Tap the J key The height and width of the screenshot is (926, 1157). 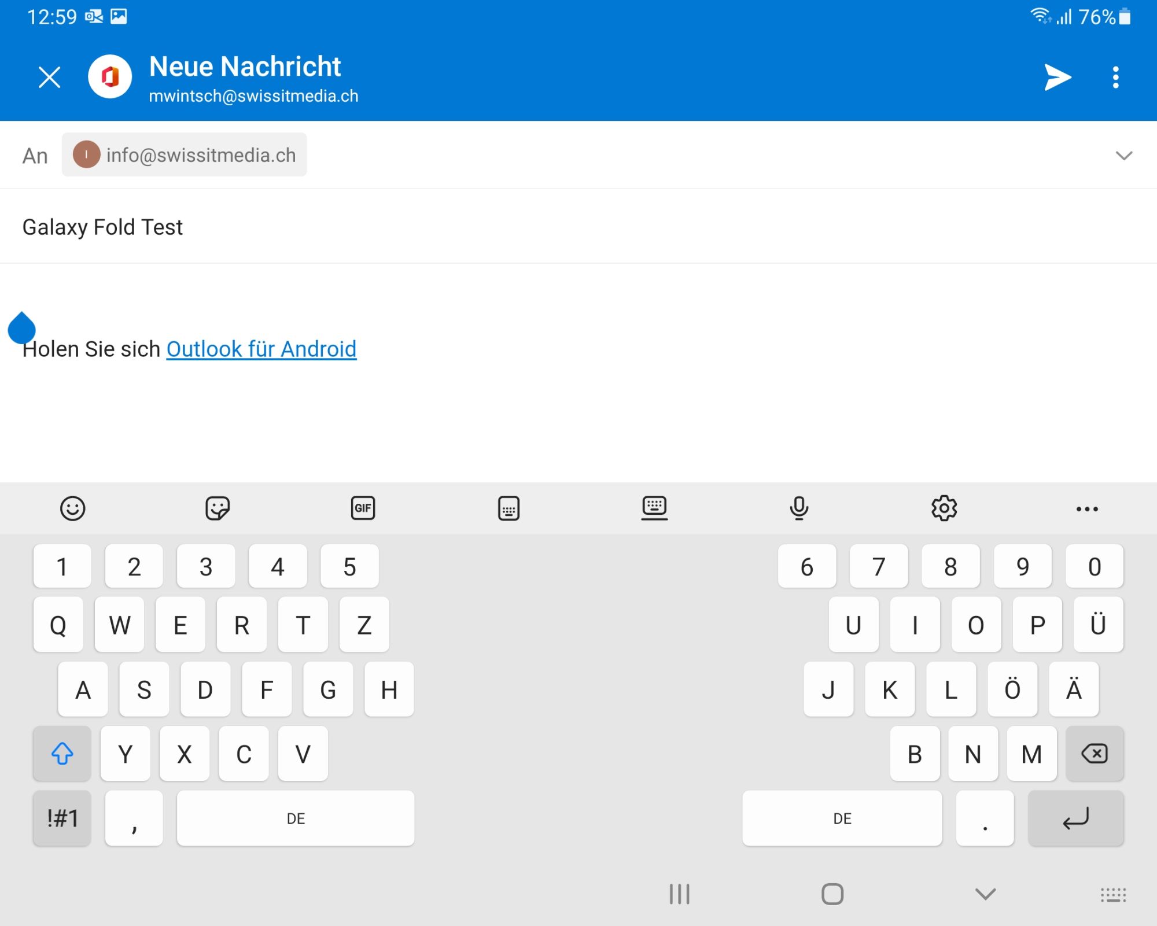point(828,689)
